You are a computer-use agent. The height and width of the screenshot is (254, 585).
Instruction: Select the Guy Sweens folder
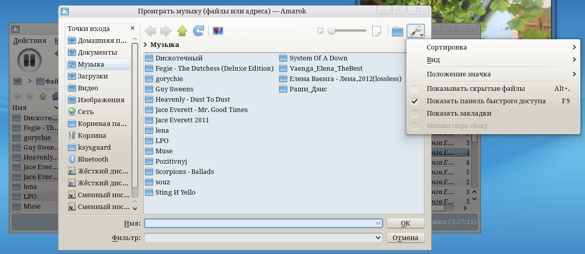tap(169, 89)
